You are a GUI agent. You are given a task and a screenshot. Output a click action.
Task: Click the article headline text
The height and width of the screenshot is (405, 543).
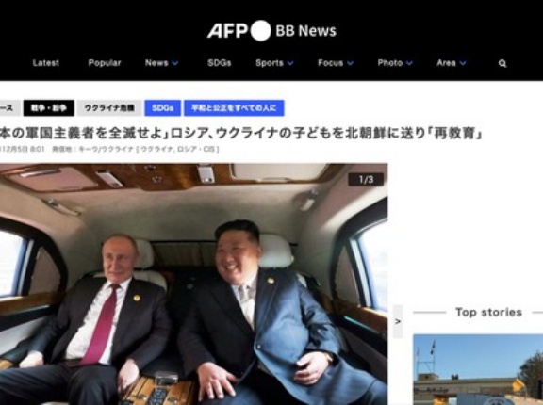[x=241, y=133]
